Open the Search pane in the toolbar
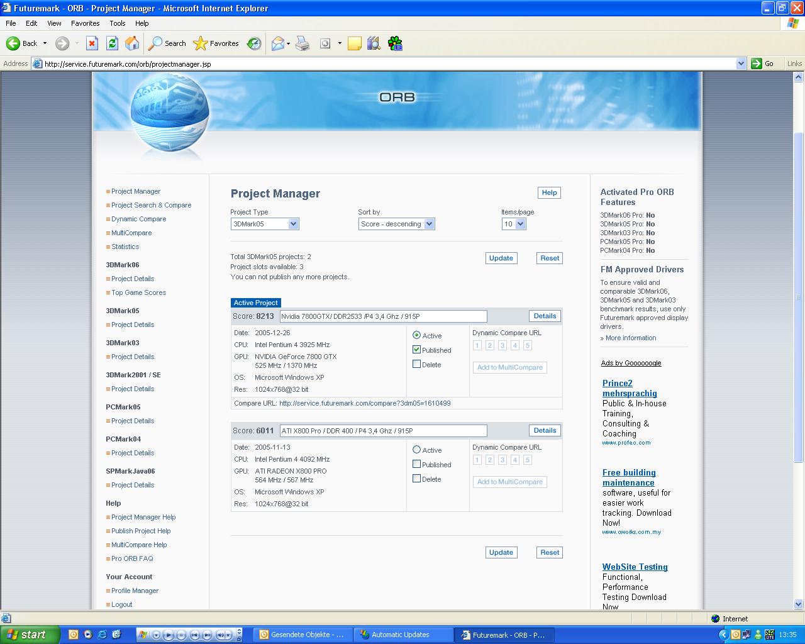Image resolution: width=805 pixels, height=644 pixels. point(167,43)
